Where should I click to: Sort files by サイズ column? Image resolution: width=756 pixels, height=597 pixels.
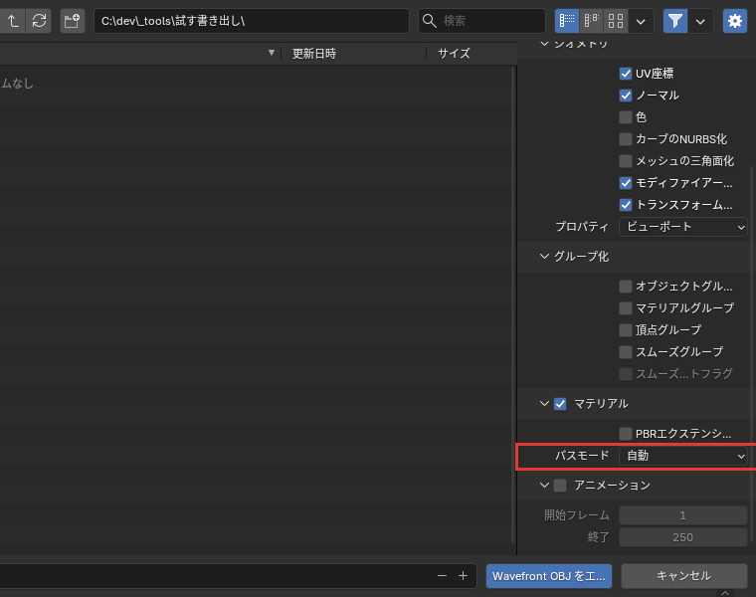[454, 54]
